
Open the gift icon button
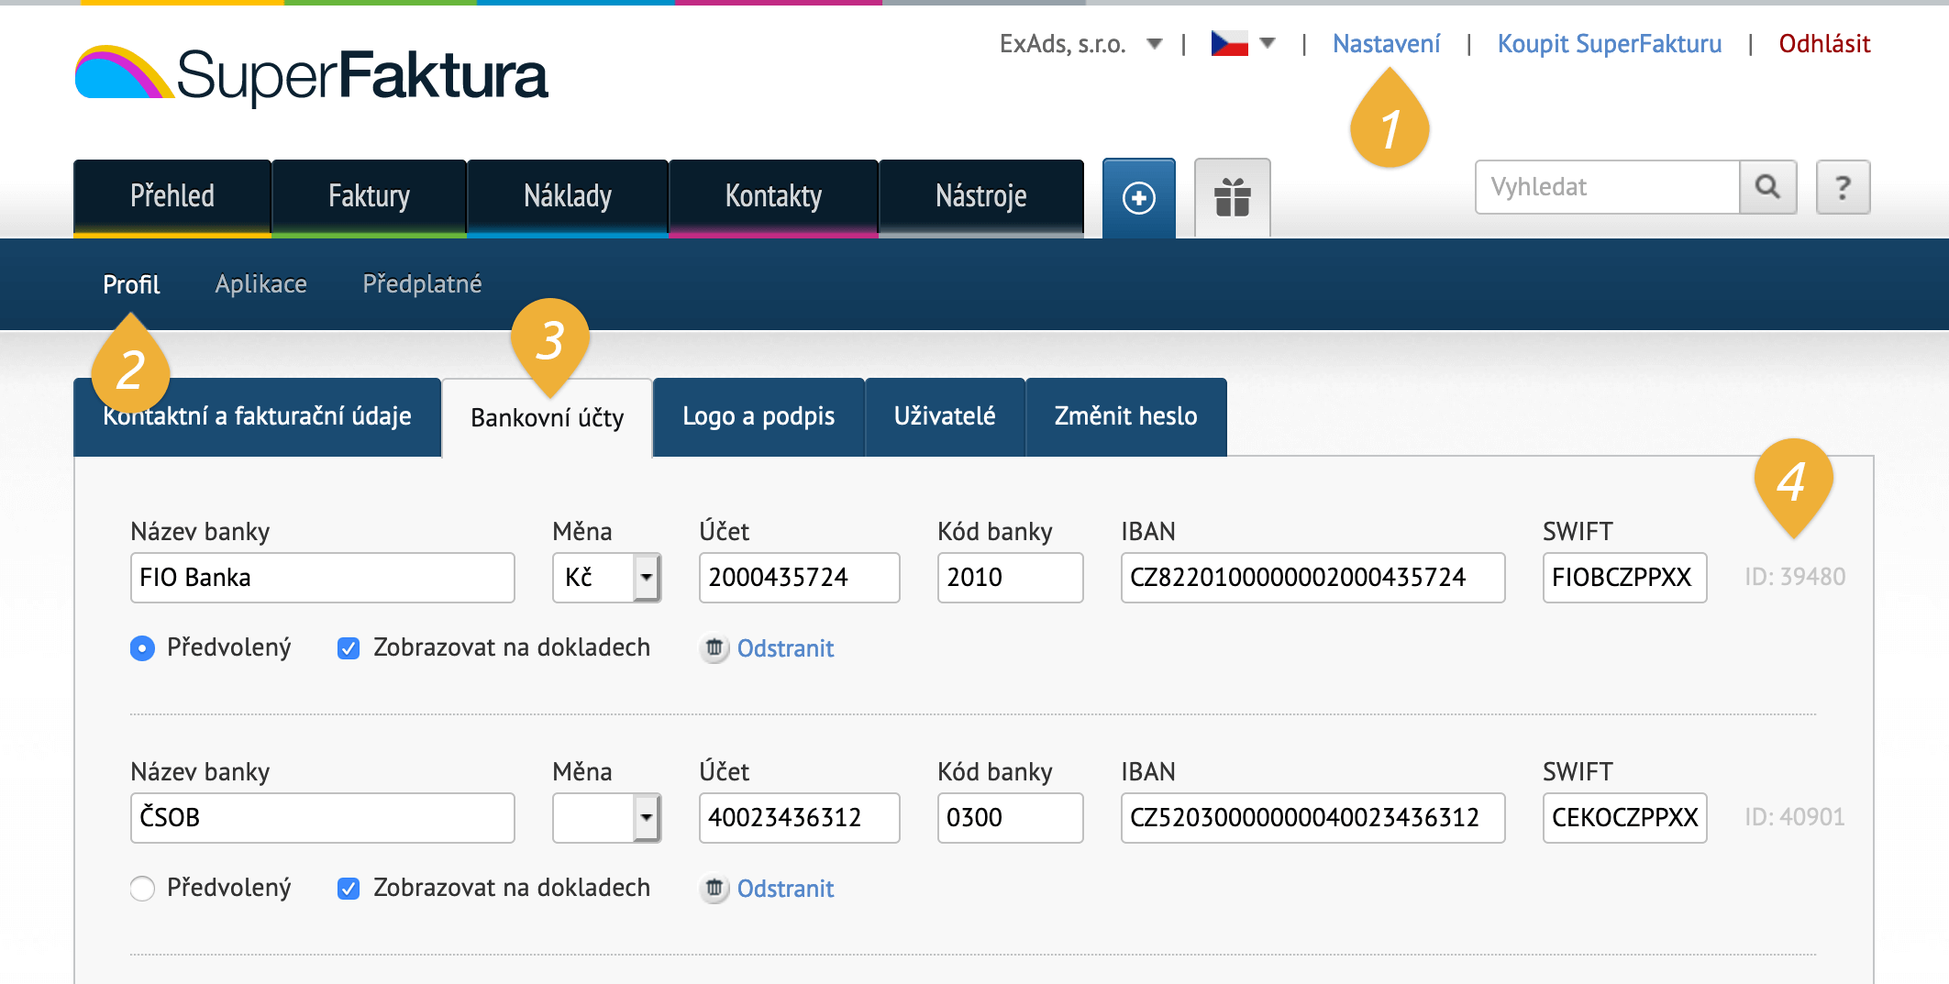click(1232, 198)
